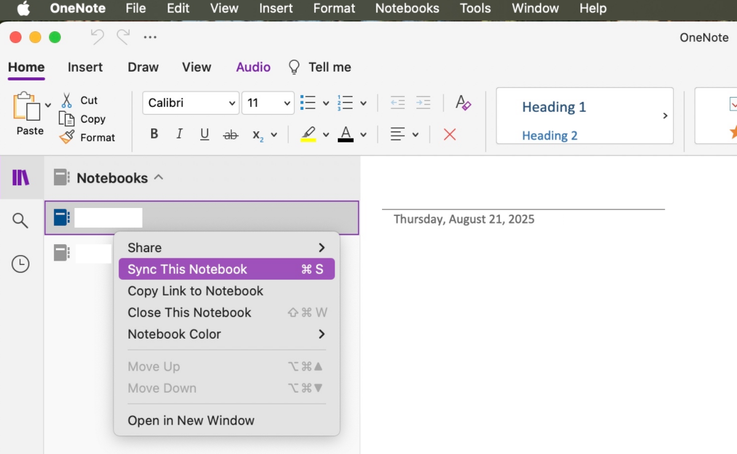
Task: Clear formatting with the red X icon
Action: (450, 134)
